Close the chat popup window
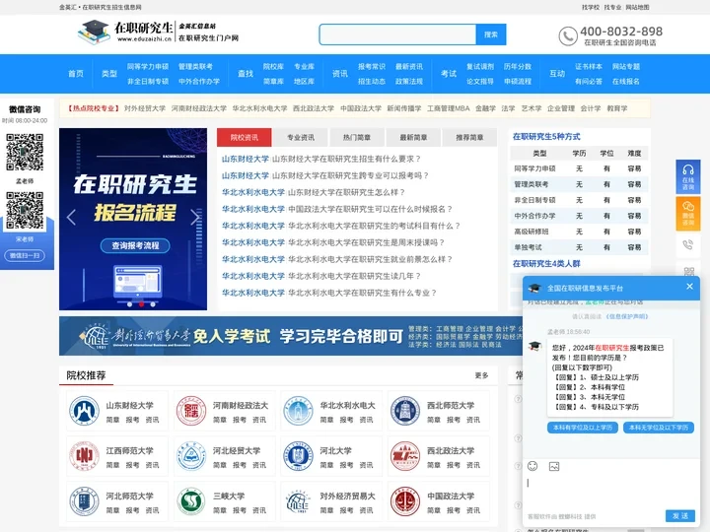The width and height of the screenshot is (710, 532). coord(689,287)
